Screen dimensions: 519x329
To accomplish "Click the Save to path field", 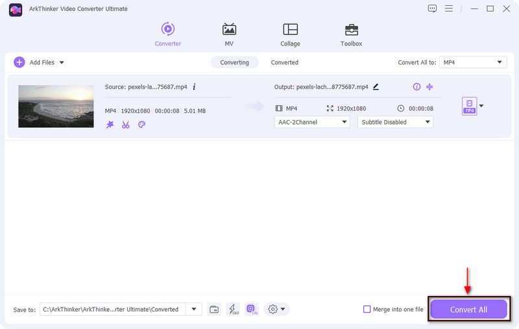I will pos(112,309).
